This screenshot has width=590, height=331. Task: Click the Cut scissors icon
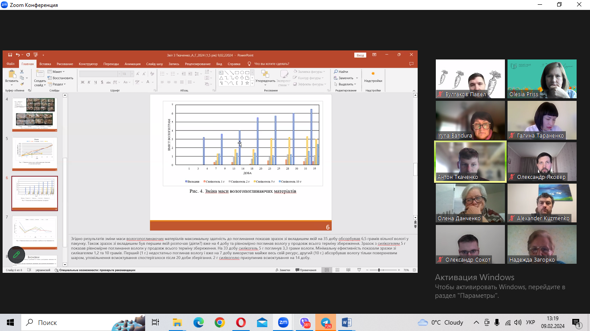pyautogui.click(x=22, y=72)
